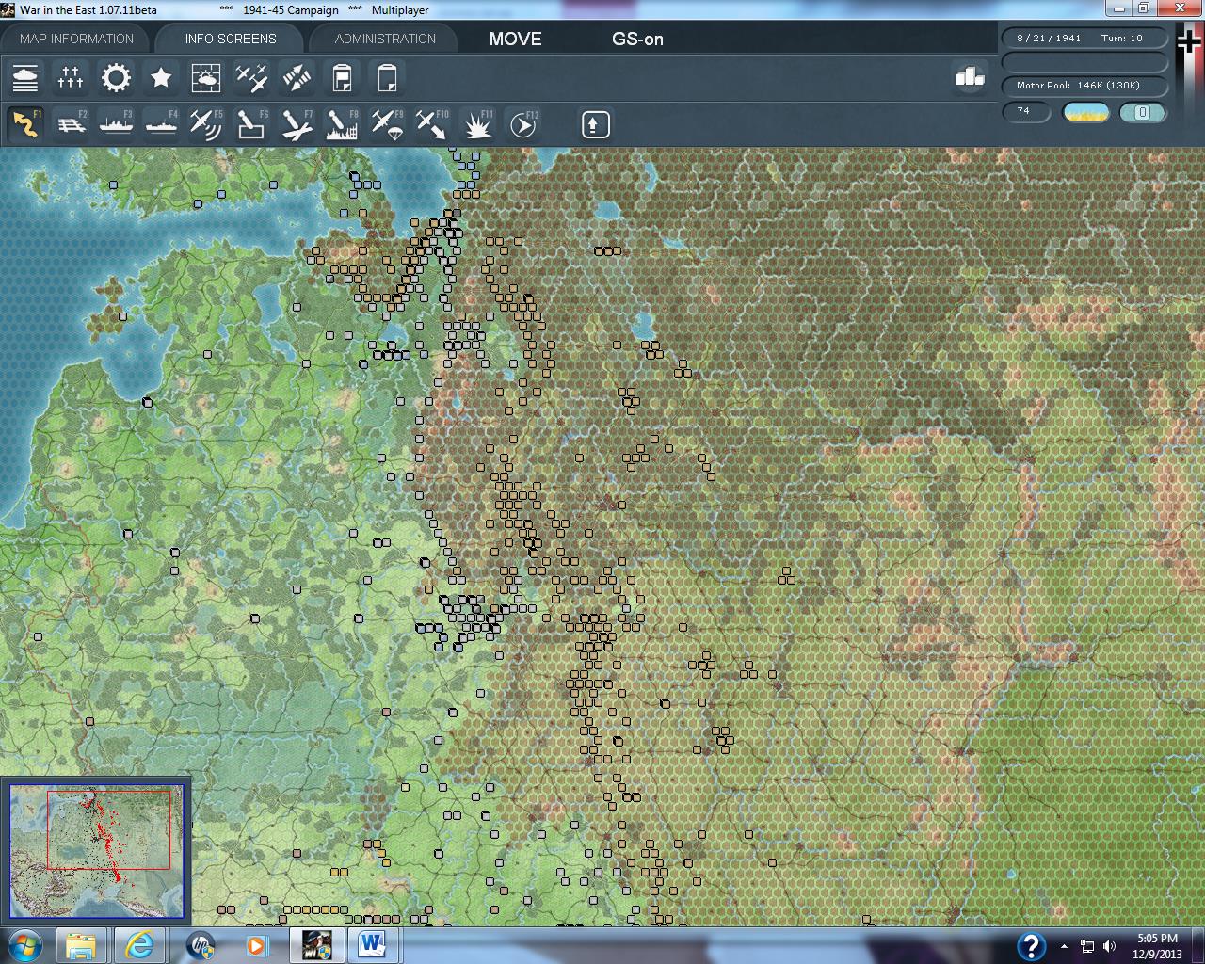Screen dimensions: 1205x964
Task: Open the volume speaker tray icon
Action: [1109, 946]
